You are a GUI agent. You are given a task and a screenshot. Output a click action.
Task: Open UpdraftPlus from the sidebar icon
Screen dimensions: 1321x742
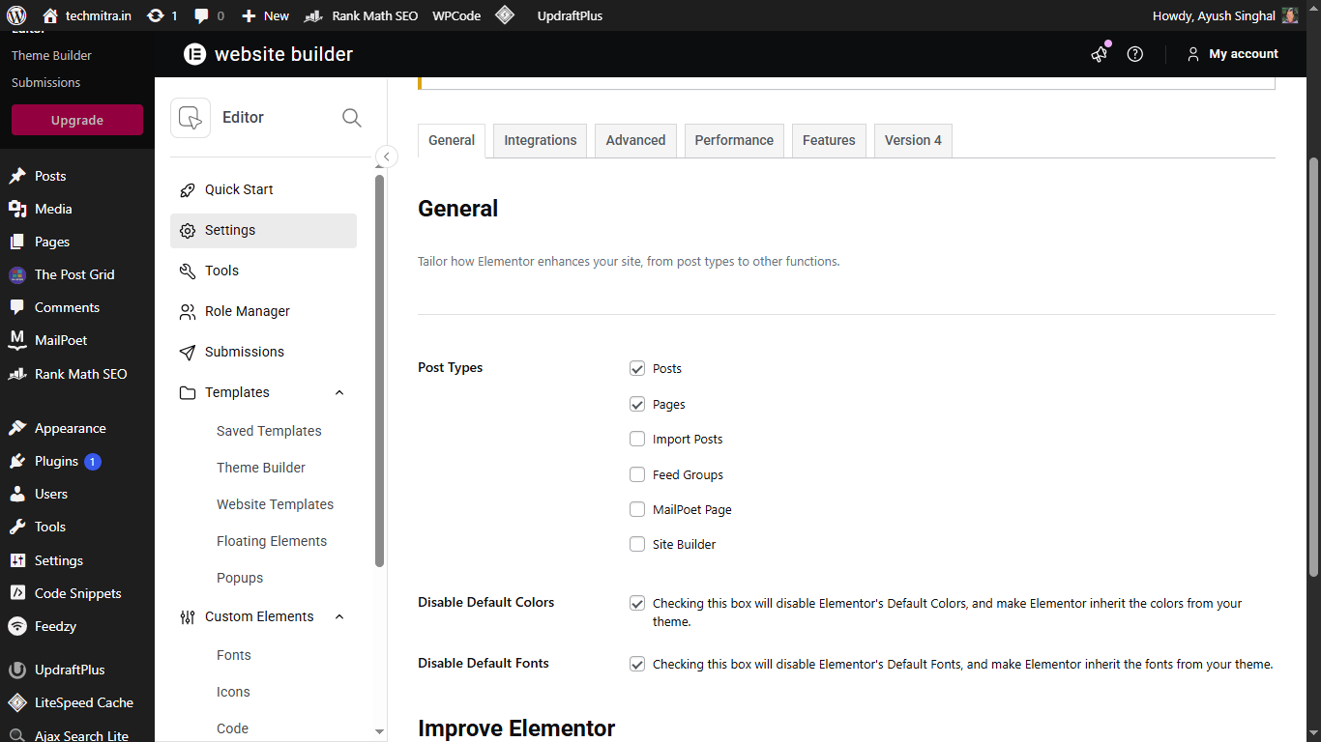click(15, 669)
